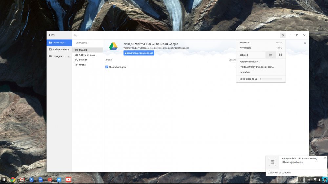Open the gear settings menu button
Viewport: 328px width, 184px height.
pyautogui.click(x=283, y=35)
